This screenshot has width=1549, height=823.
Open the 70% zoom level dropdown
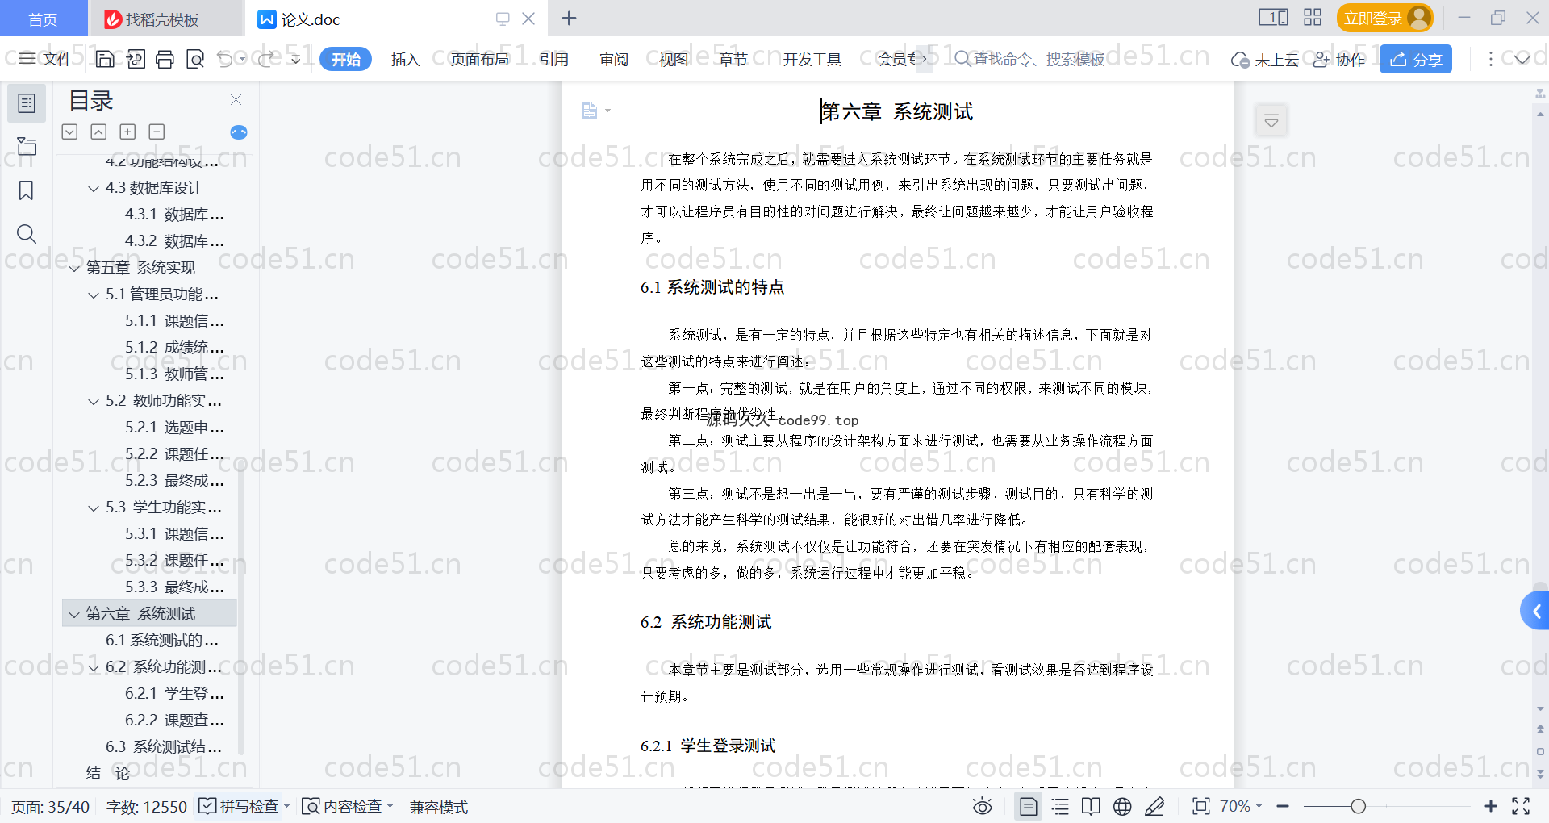[1241, 806]
